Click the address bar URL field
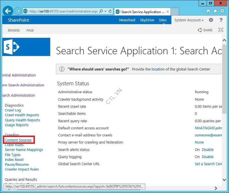The image size is (229, 193). pos(63,11)
